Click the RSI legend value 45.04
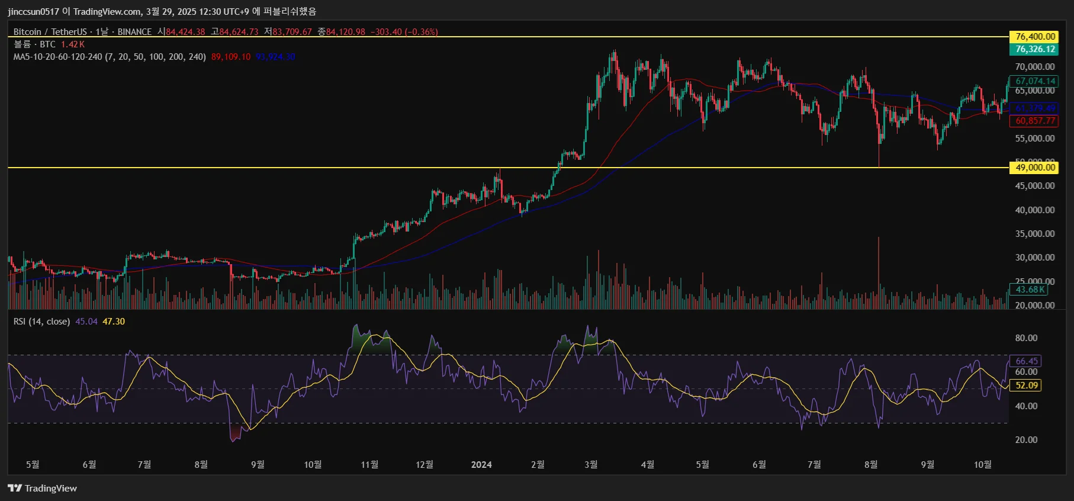 86,322
